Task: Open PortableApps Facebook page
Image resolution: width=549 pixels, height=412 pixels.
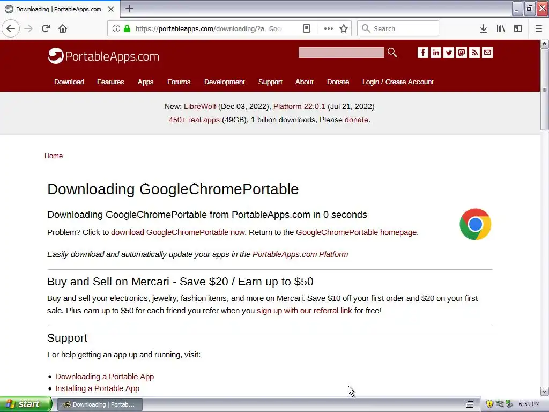Action: (422, 53)
